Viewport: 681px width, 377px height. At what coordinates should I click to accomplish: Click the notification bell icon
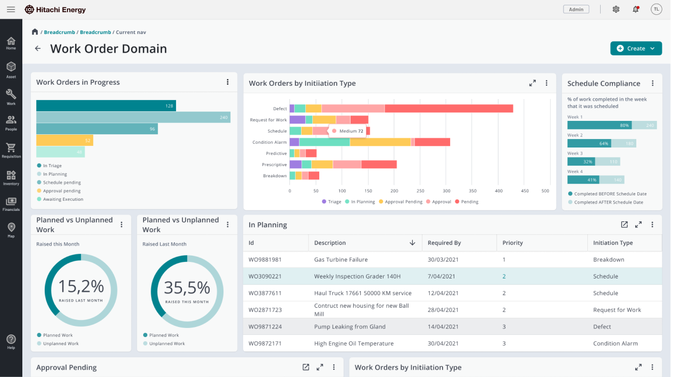point(635,10)
